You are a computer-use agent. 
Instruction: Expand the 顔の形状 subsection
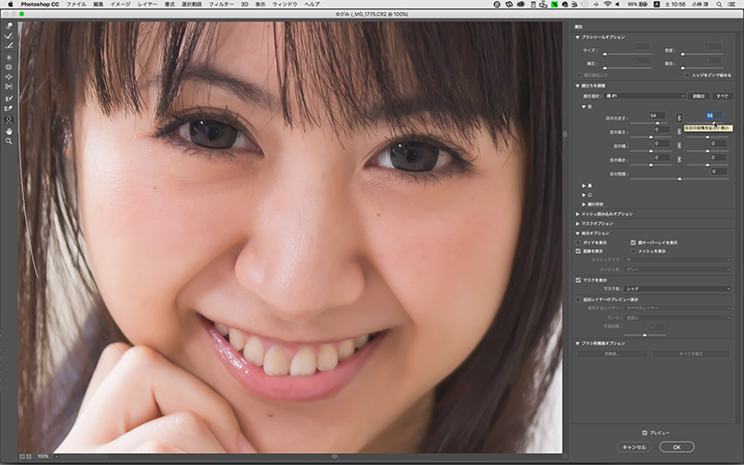point(584,205)
